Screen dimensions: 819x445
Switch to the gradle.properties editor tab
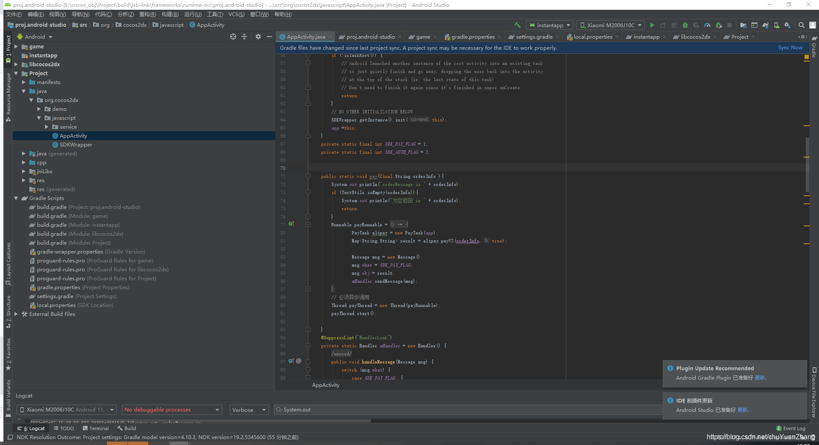pos(472,37)
